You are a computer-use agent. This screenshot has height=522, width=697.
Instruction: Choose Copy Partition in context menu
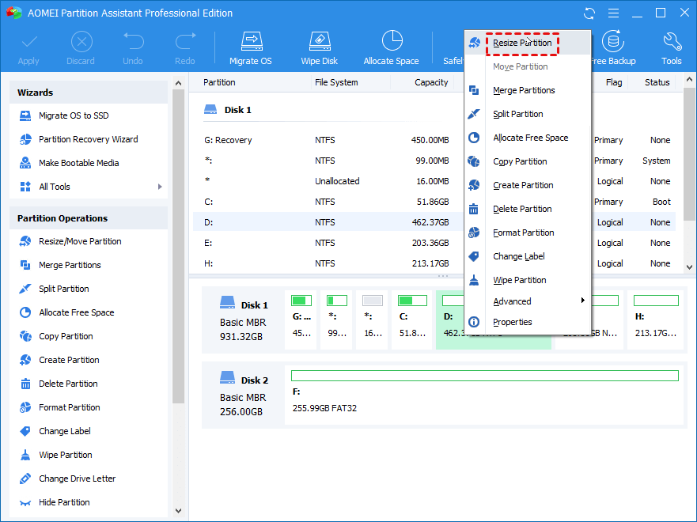[x=527, y=161]
